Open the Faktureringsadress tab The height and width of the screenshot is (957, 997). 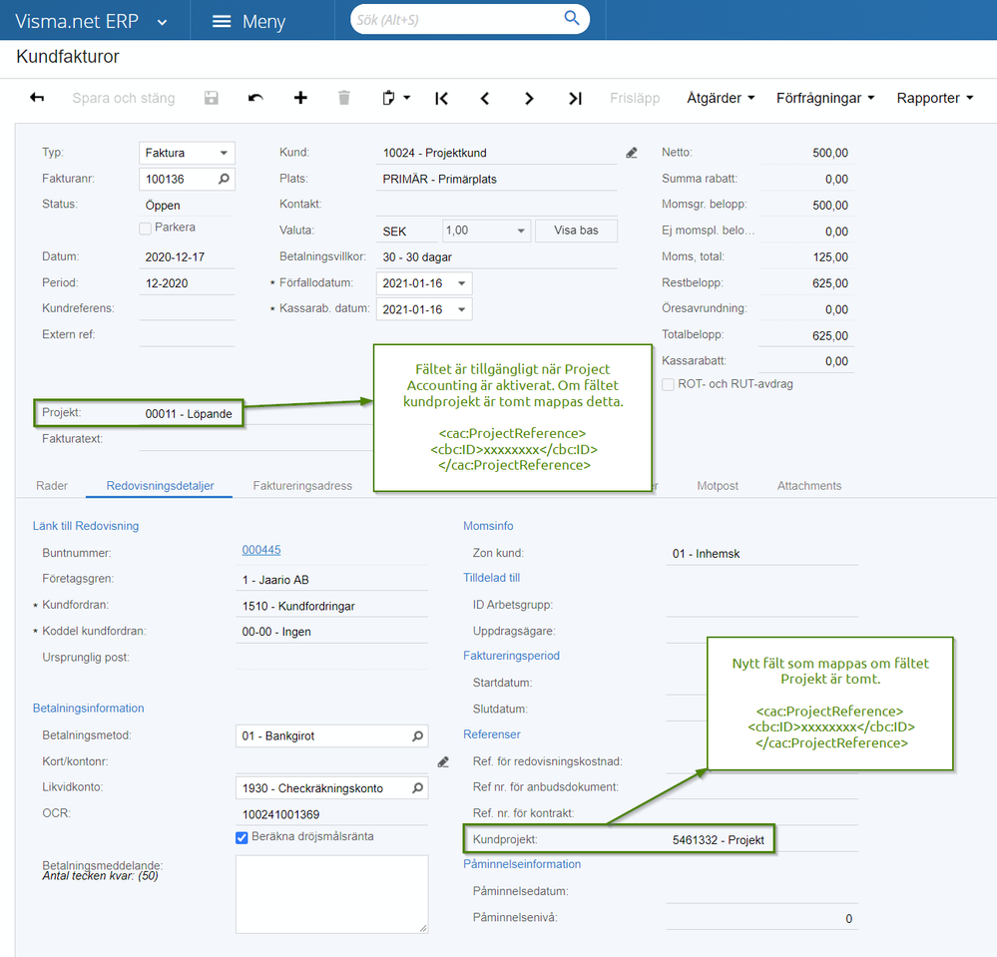click(x=302, y=486)
